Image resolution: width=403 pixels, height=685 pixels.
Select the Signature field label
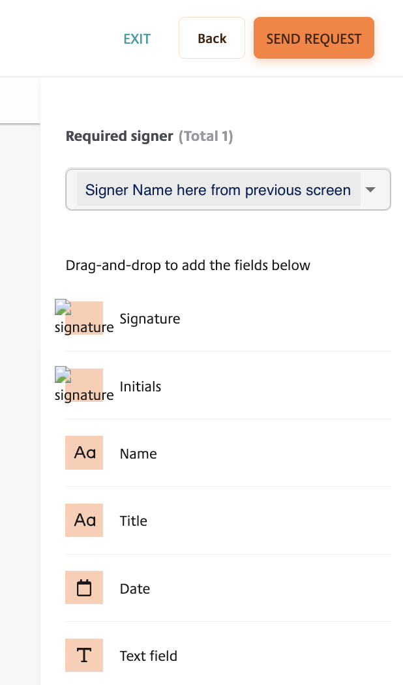(150, 318)
